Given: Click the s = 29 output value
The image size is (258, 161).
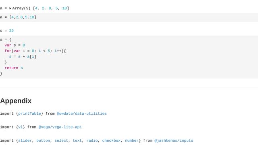Looking at the screenshot, I should 11,31.
